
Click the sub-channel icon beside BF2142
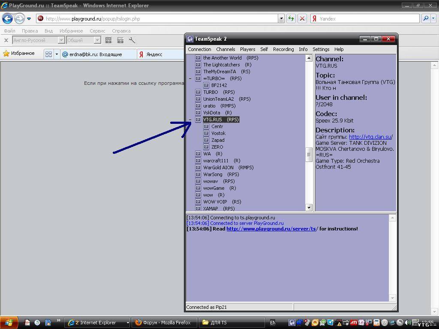pyautogui.click(x=206, y=85)
